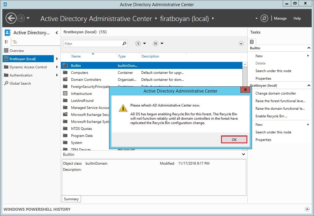Viewport: 314px width, 216px height.
Task: Click Raise the forest functional level
Action: (280, 101)
